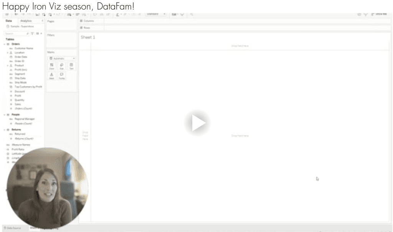Viewport: 393px width, 232px height.
Task: Open the Automatic mark type dropdown
Action: (x=61, y=58)
